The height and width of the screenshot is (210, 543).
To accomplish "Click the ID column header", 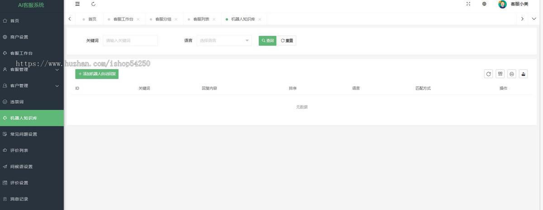I will point(77,89).
